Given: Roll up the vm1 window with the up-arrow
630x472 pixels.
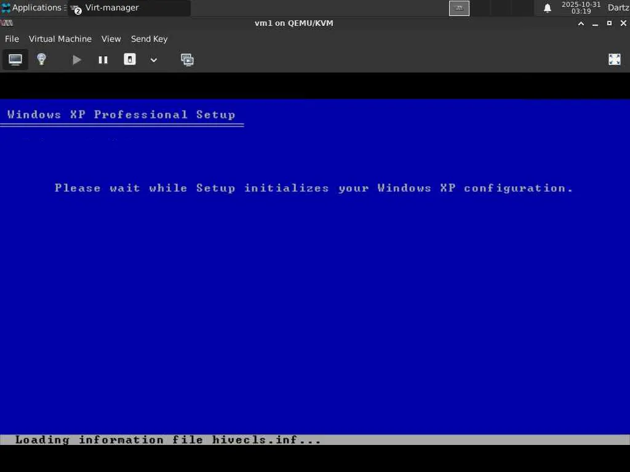Looking at the screenshot, I should point(581,23).
